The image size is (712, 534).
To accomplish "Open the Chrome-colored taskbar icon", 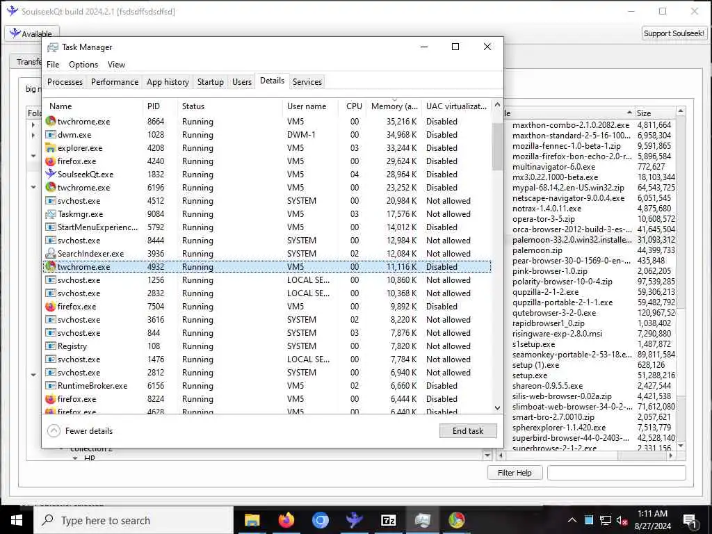I will point(456,520).
